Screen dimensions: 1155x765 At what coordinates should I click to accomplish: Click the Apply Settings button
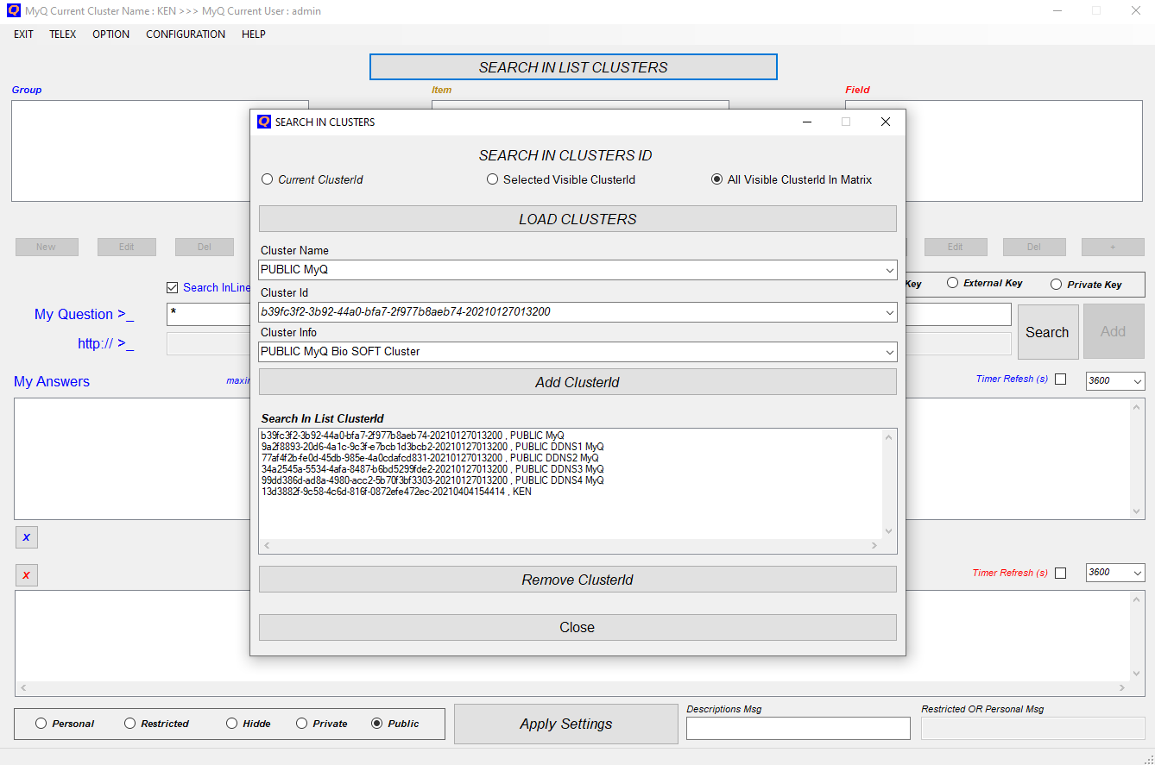pyautogui.click(x=566, y=724)
